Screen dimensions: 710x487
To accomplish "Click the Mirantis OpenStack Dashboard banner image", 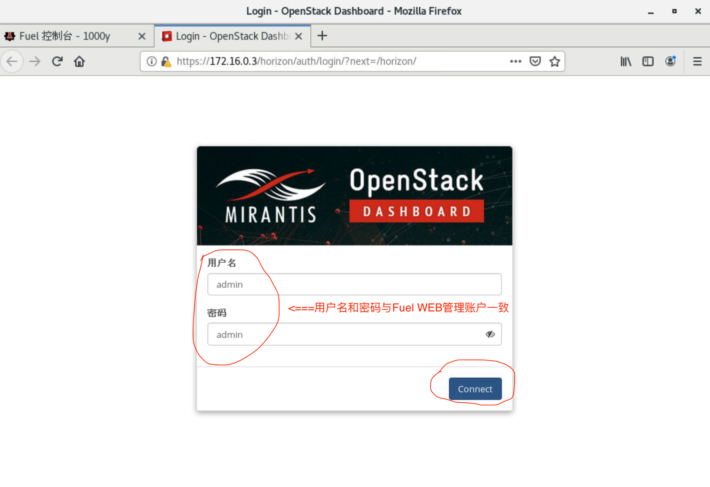I will click(x=354, y=196).
